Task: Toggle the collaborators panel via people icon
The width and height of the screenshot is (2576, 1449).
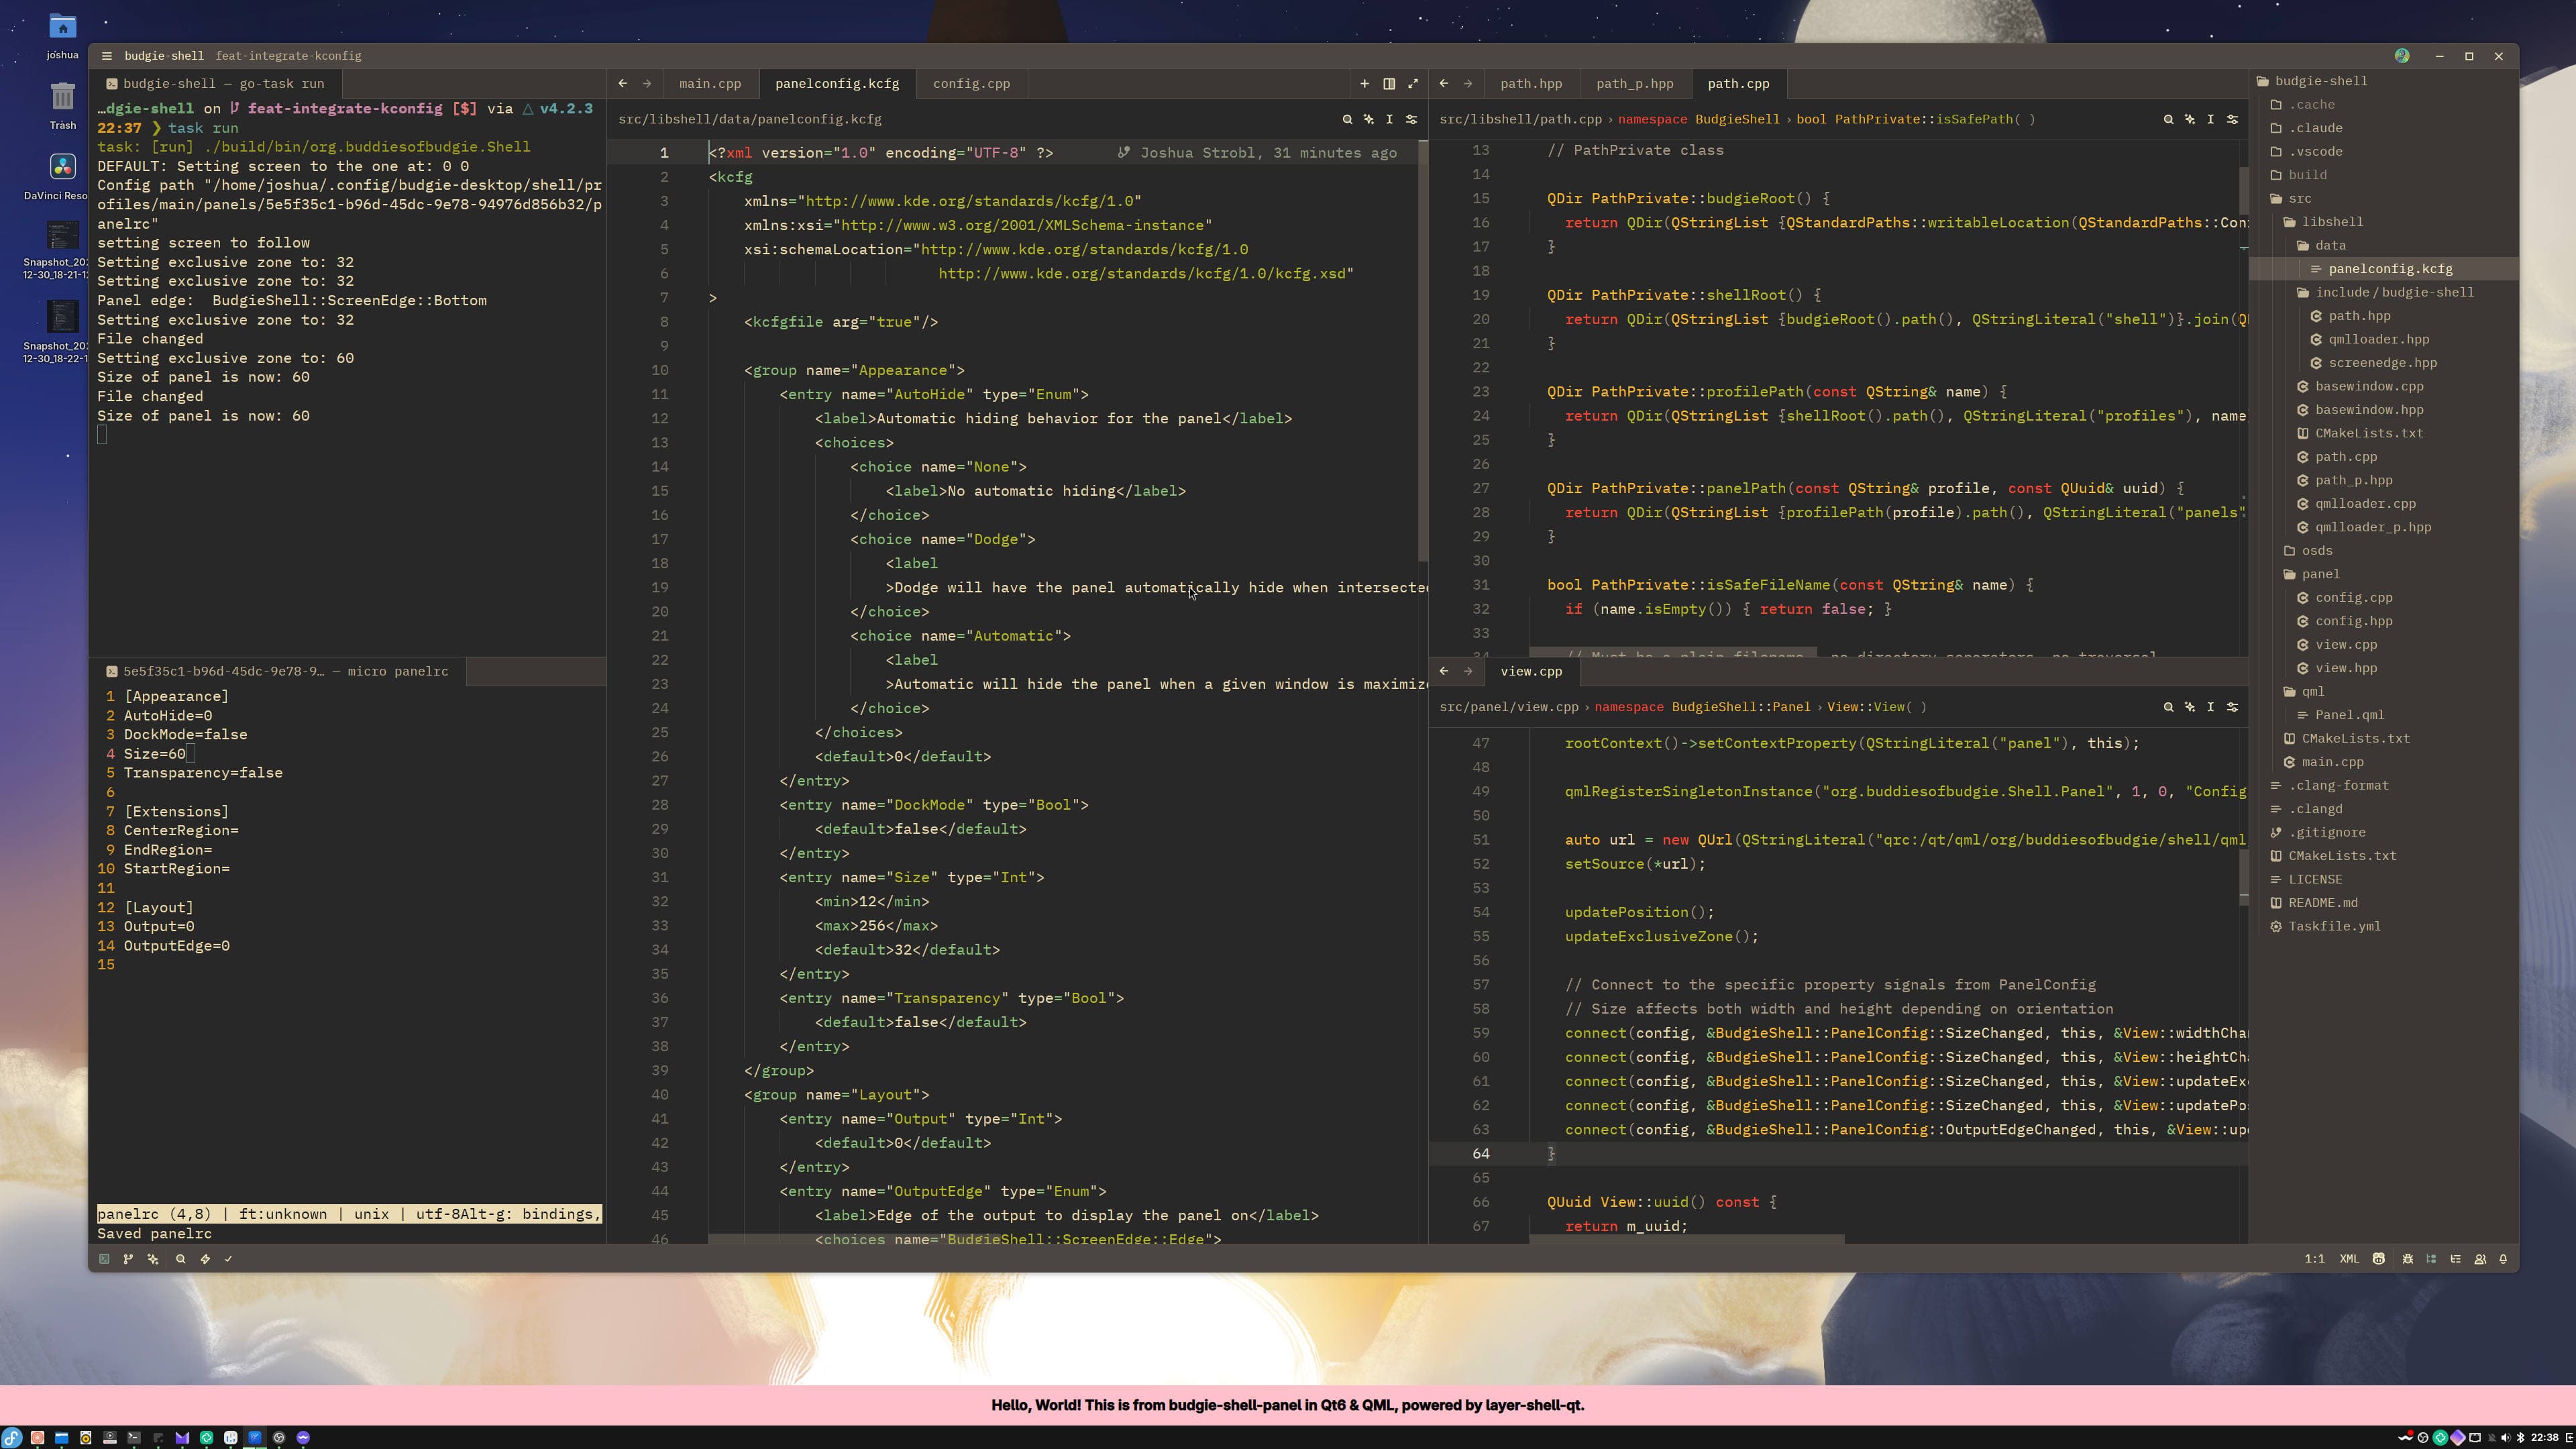Action: pyautogui.click(x=2481, y=1259)
